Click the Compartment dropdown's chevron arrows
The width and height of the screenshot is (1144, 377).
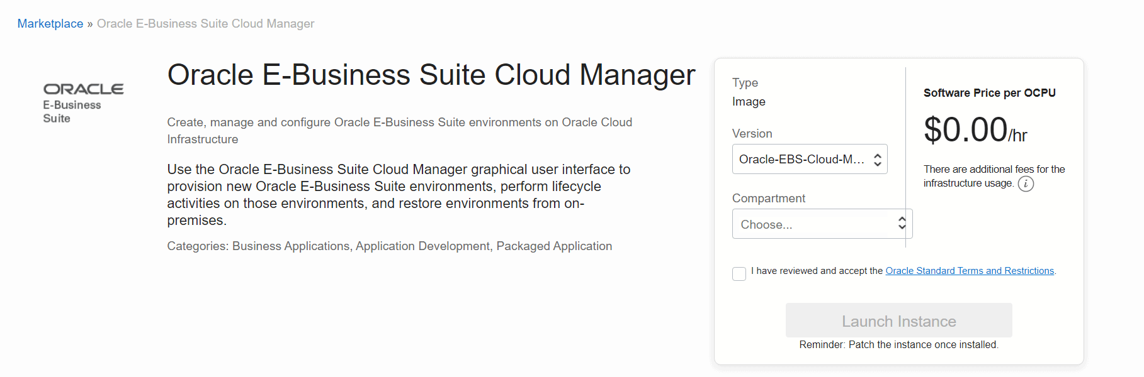pos(902,224)
